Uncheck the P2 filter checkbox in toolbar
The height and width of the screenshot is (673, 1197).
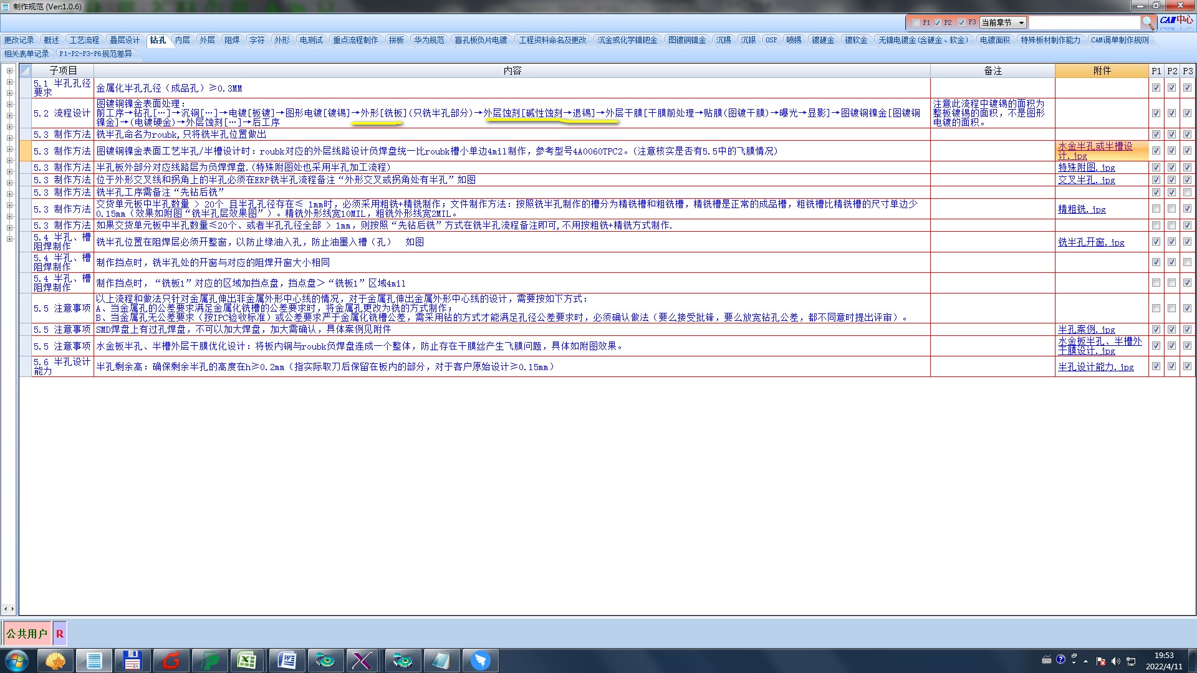click(938, 22)
